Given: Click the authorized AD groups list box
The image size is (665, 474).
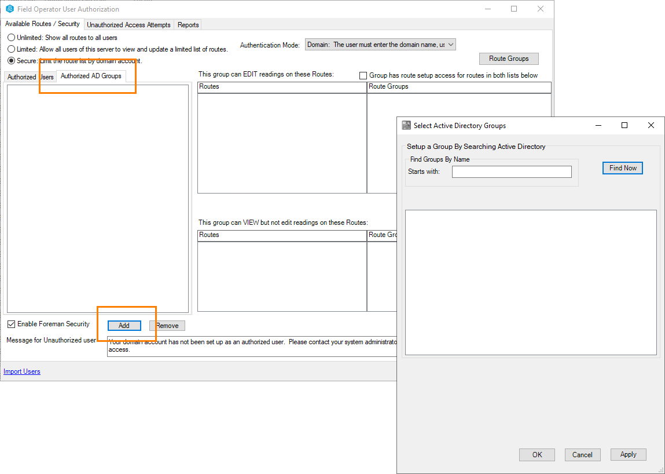Looking at the screenshot, I should (98, 199).
